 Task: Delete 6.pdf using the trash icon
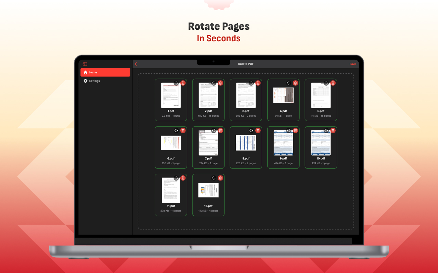183,130
